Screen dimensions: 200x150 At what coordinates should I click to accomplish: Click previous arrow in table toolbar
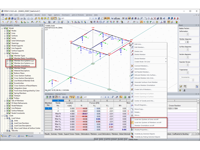(x=105, y=97)
